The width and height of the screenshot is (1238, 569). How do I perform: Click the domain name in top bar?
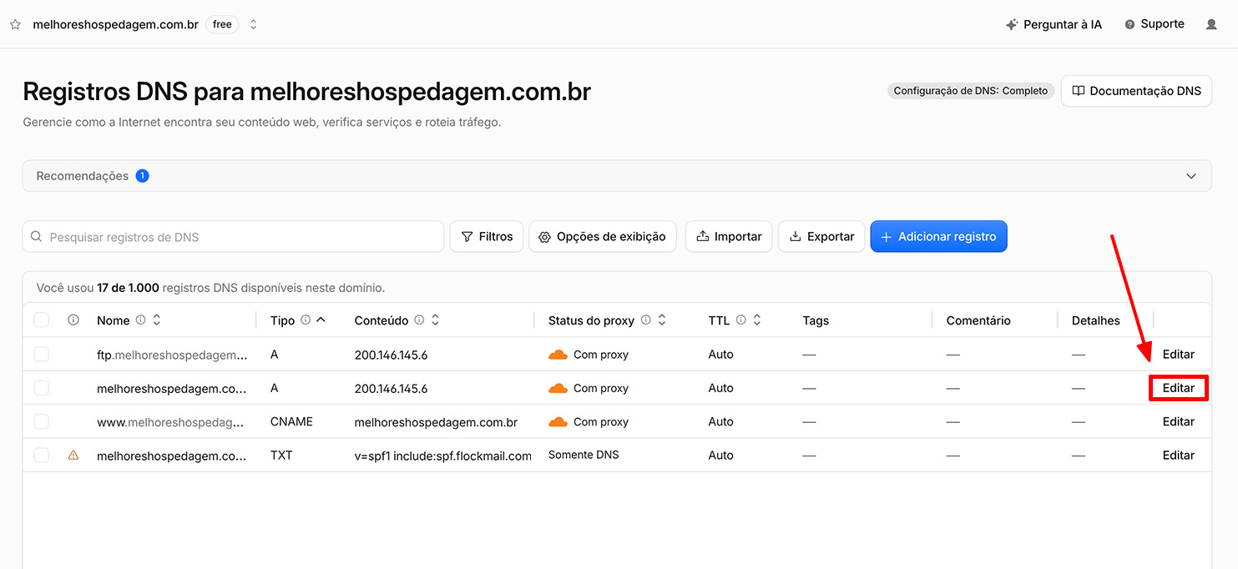click(115, 24)
